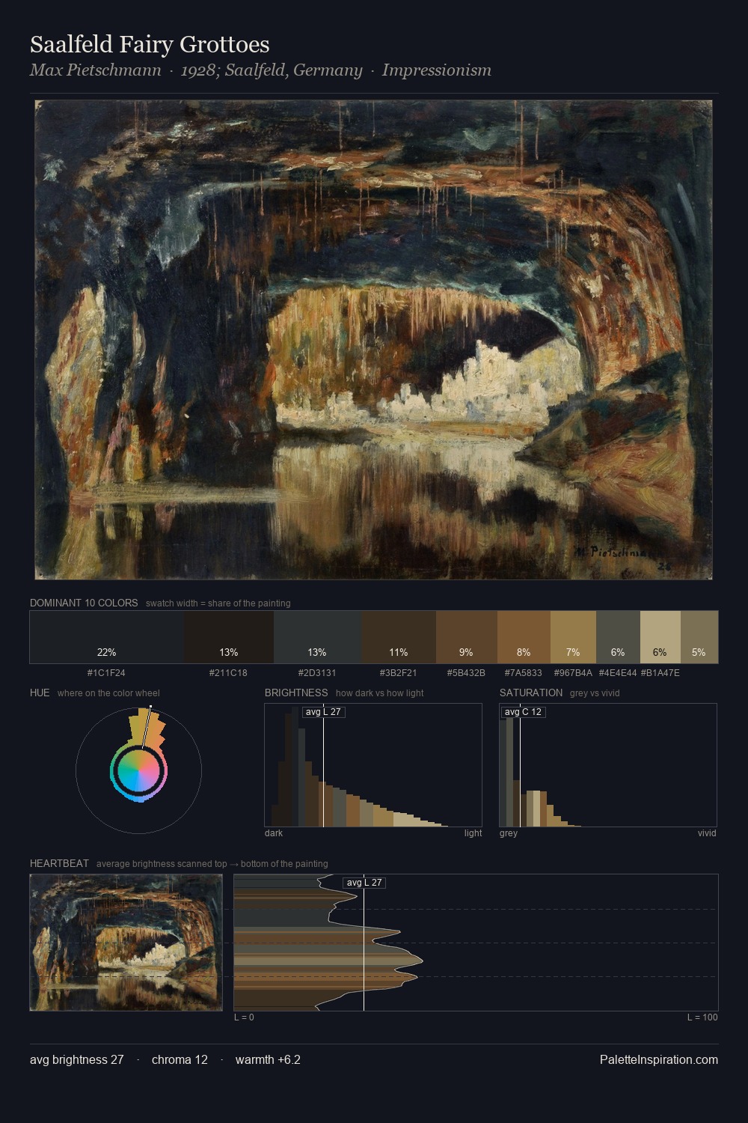Click the 8% swatch #7A5833
Screen dimensions: 748x1123
point(524,637)
